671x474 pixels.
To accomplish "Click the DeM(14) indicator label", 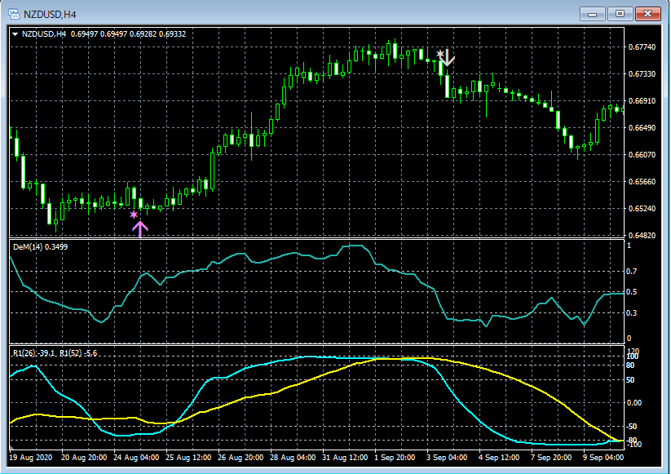I will pyautogui.click(x=41, y=246).
